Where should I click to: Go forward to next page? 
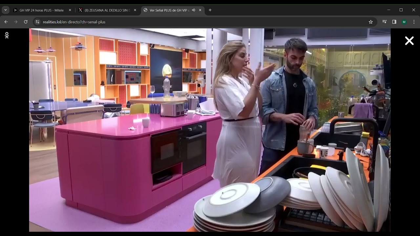(16, 22)
